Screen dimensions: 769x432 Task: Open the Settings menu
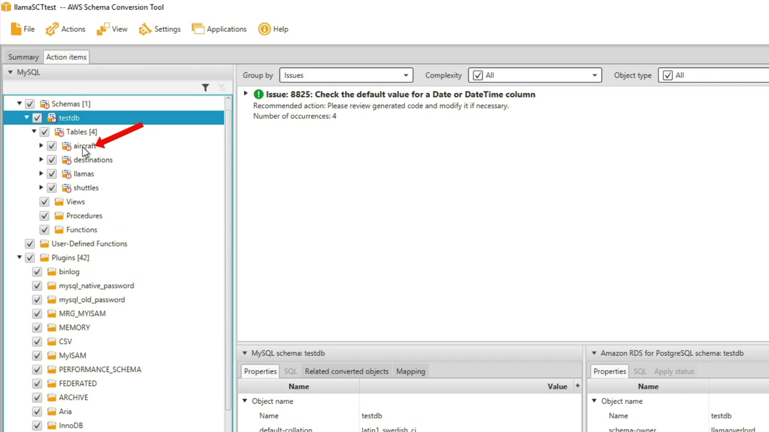point(159,29)
